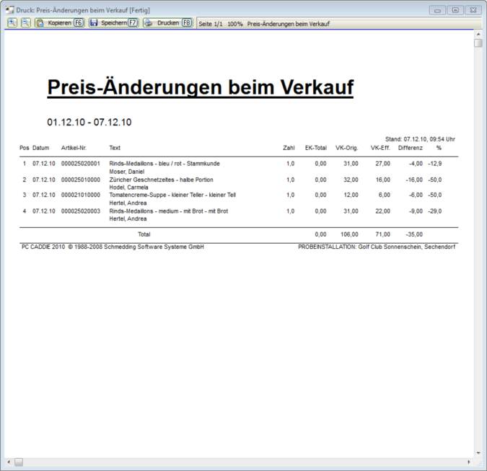Click the vertical scrollbar down arrow
Viewport: 487px width, 471px height.
coord(478,453)
